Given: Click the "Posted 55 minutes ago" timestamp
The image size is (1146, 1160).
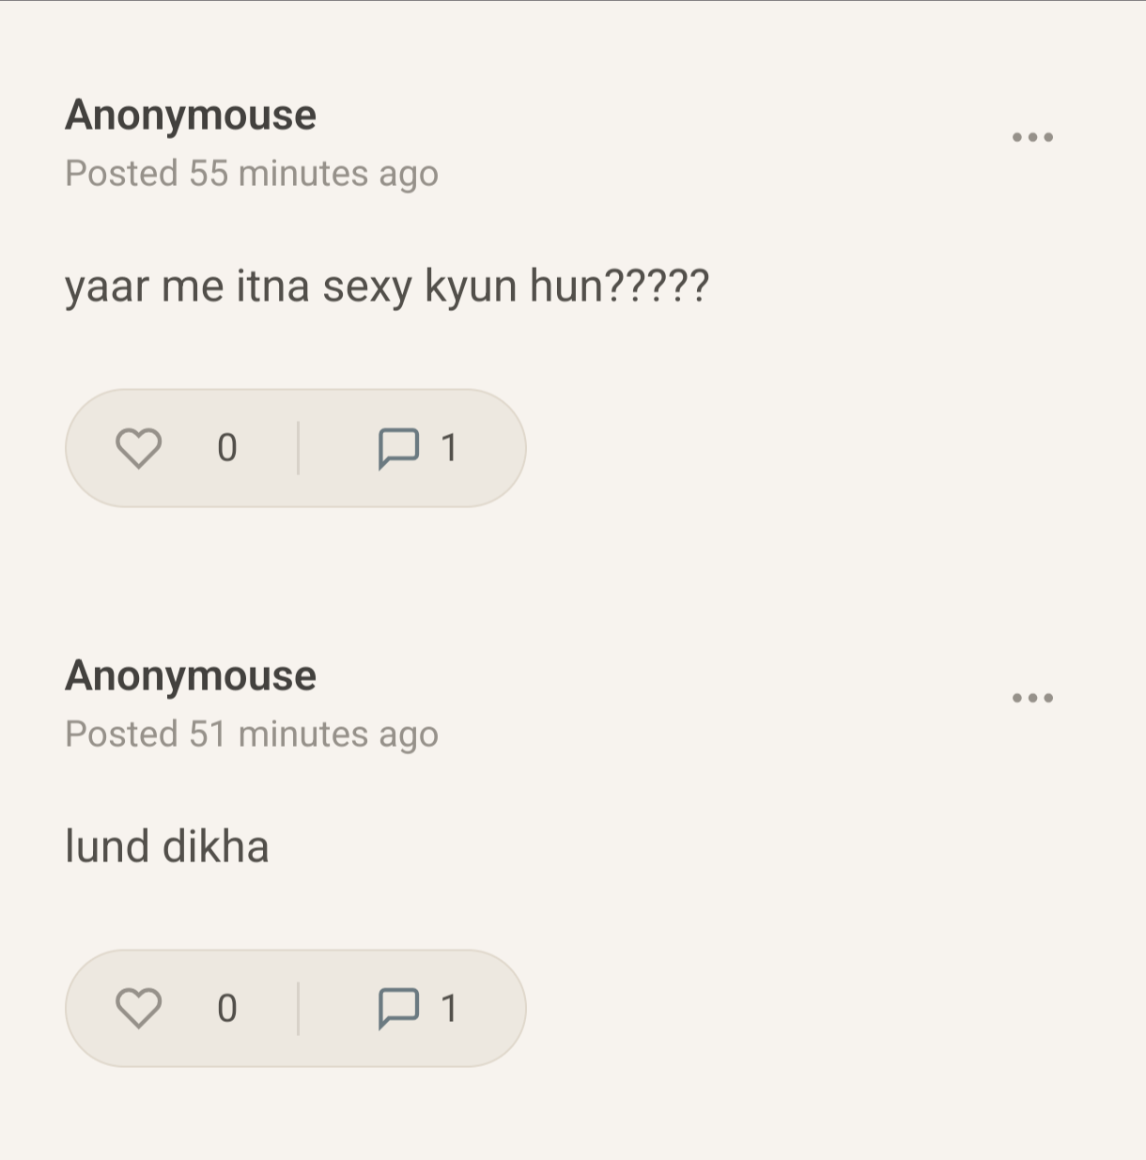Looking at the screenshot, I should coord(252,174).
